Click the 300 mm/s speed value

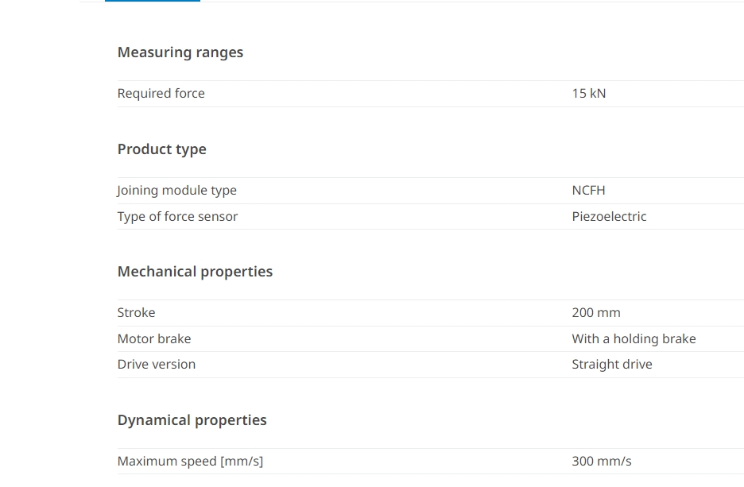click(x=602, y=462)
